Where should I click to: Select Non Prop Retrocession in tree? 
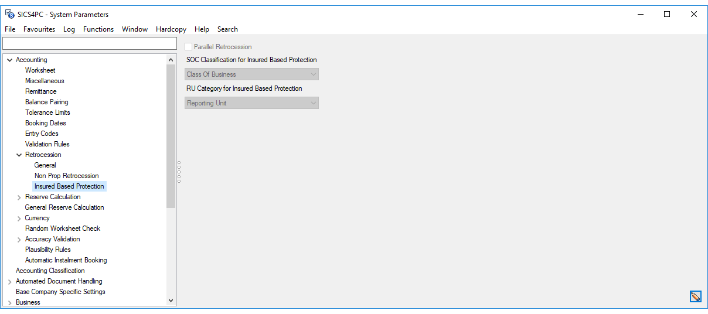(x=66, y=176)
